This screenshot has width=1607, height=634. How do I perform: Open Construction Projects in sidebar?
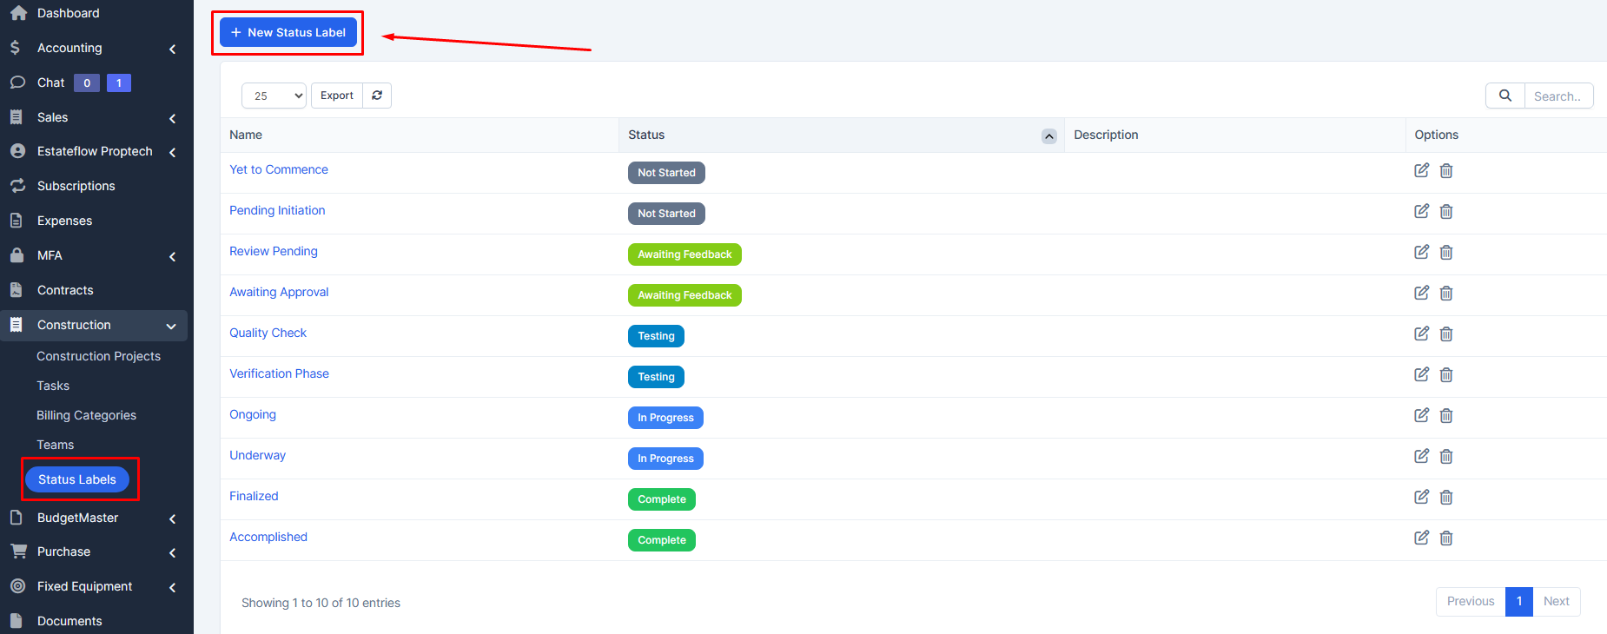click(98, 356)
